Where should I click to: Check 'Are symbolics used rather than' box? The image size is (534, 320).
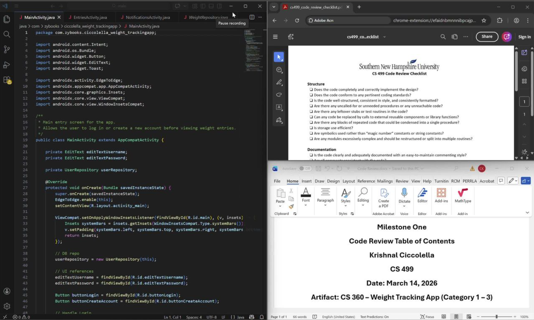311,133
